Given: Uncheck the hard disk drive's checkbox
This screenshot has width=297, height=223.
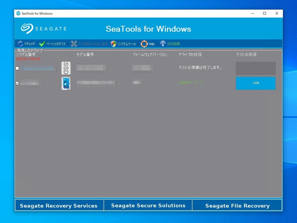Looking at the screenshot, I should [x=17, y=83].
